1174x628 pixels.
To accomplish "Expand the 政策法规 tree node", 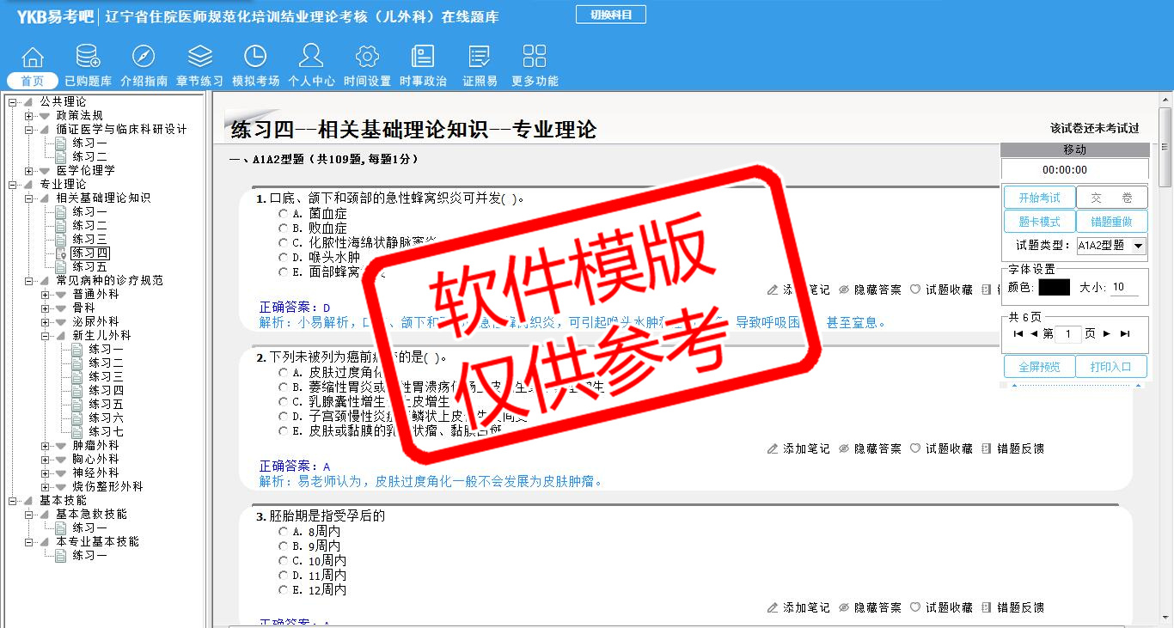I will pos(29,116).
